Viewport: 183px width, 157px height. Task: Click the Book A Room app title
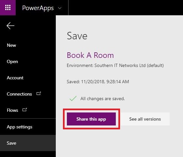click(x=90, y=55)
